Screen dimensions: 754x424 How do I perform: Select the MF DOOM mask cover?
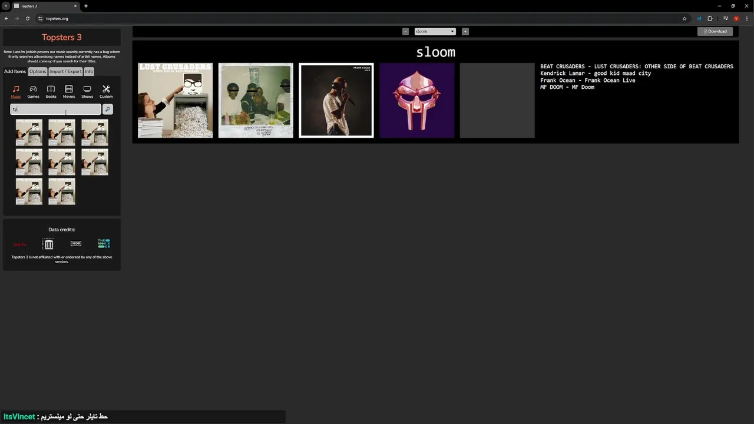[417, 100]
